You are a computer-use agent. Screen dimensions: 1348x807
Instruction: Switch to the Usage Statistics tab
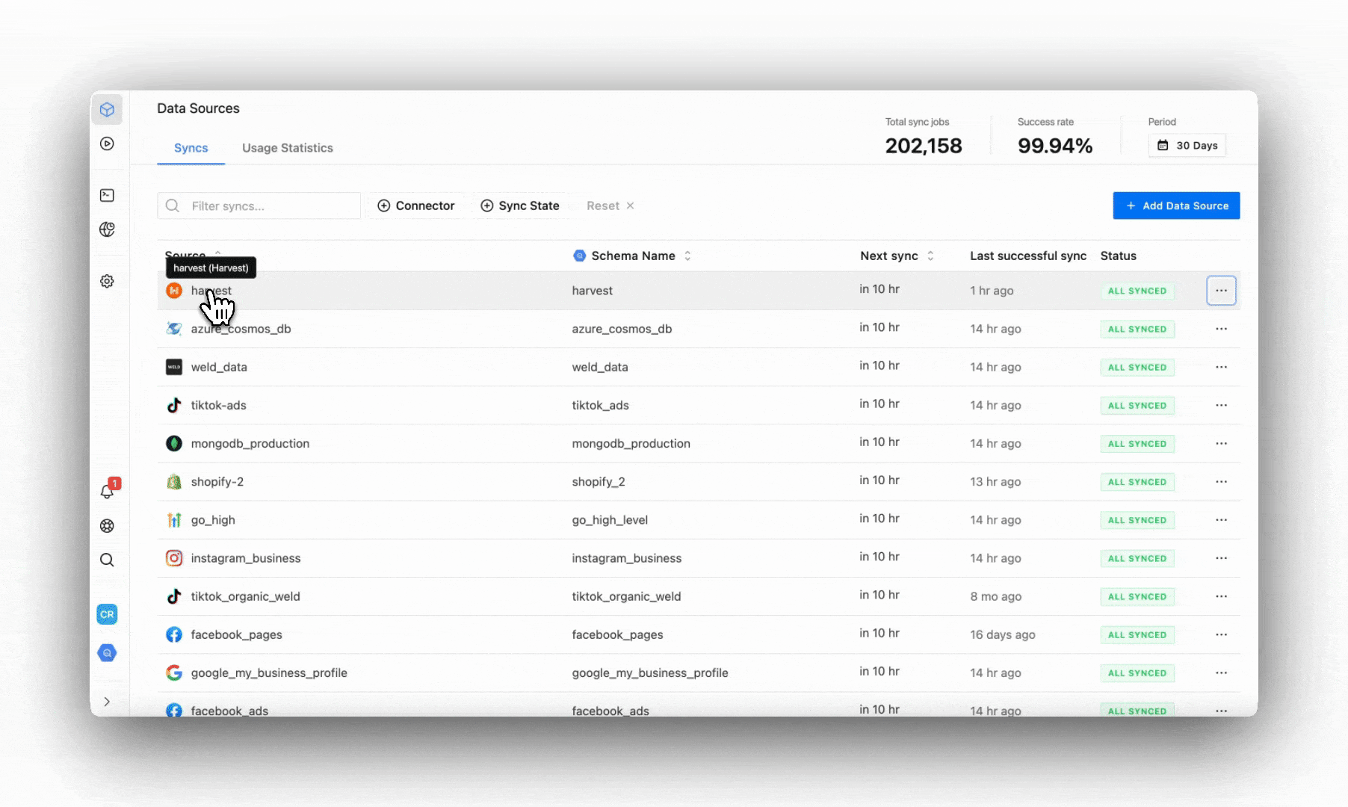287,148
